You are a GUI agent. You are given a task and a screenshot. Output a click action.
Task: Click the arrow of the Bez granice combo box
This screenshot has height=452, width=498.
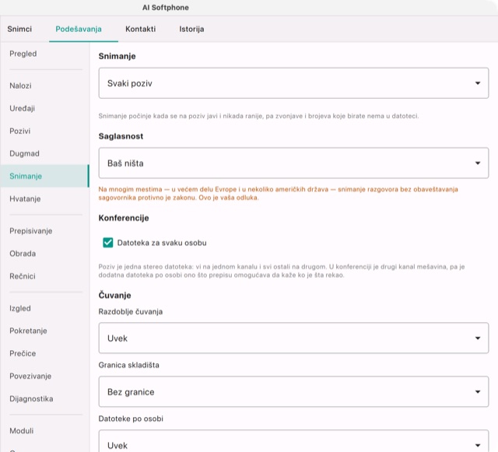pyautogui.click(x=477, y=392)
